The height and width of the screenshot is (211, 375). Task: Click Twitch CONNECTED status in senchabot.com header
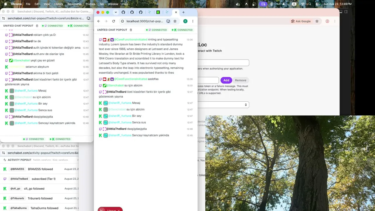coord(52,26)
